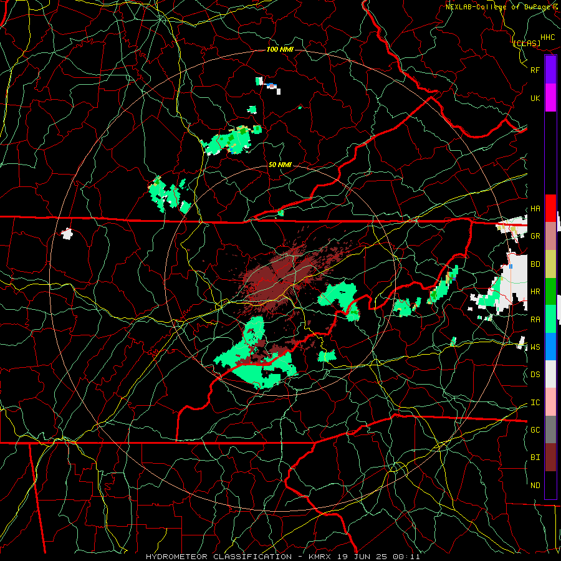This screenshot has height=561, width=561.
Task: Click the DS white legend swatch
Action: [x=550, y=374]
